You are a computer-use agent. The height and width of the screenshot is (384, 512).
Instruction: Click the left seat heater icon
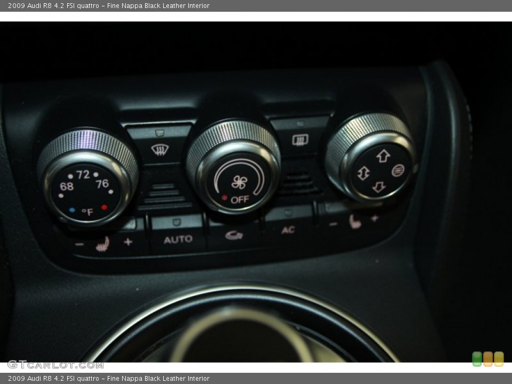click(x=102, y=244)
